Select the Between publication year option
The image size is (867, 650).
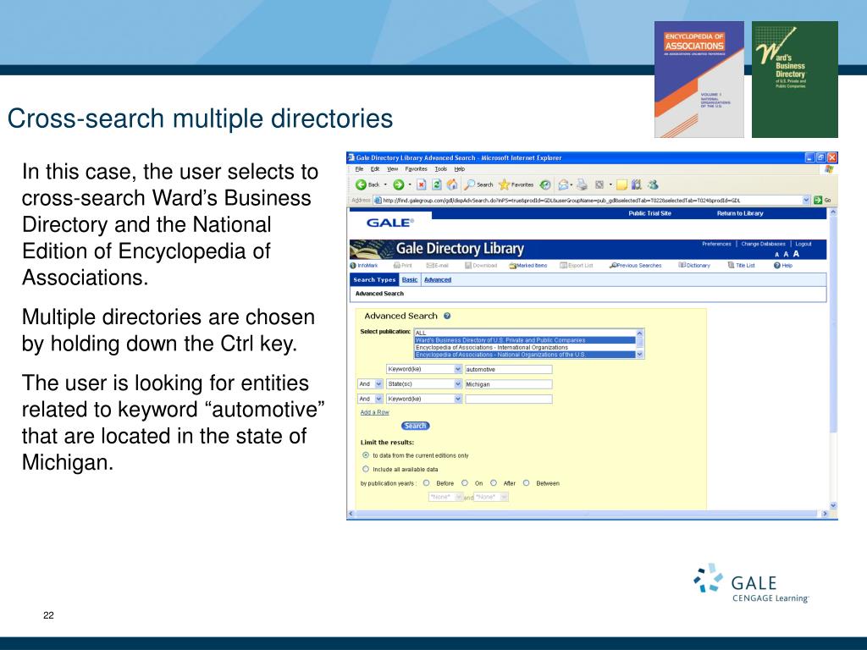[x=527, y=483]
